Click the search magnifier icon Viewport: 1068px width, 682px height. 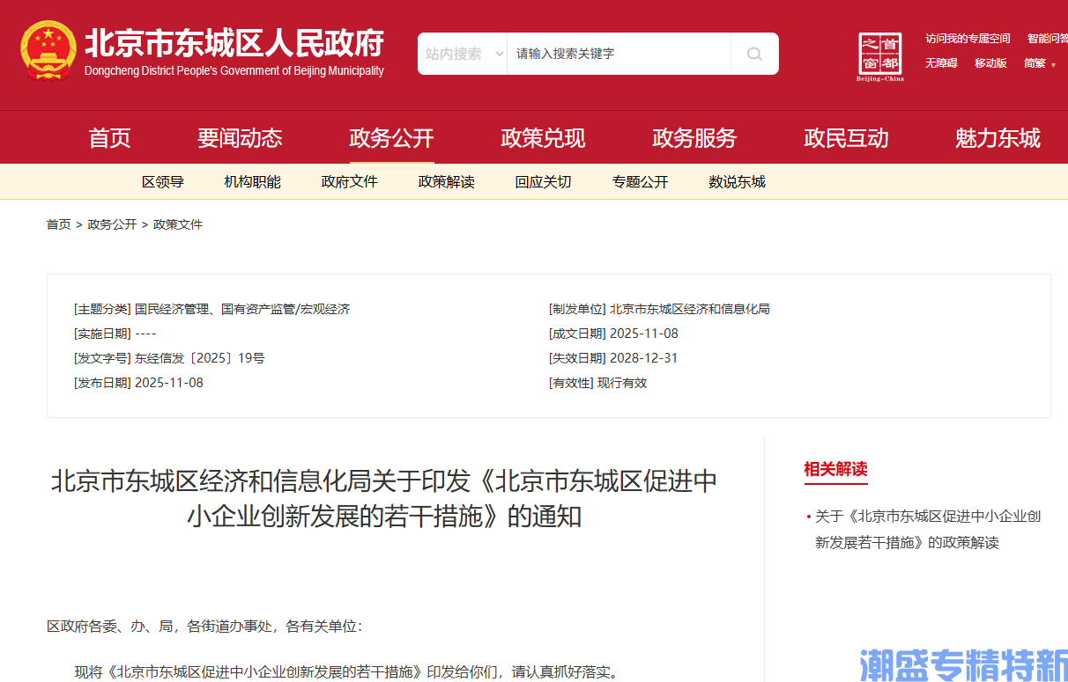(753, 54)
